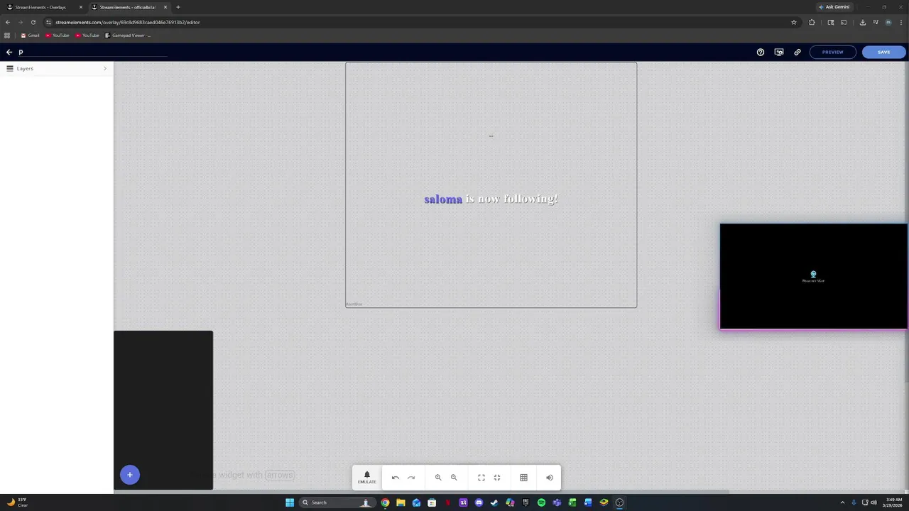The height and width of the screenshot is (511, 909).
Task: Switch to the StreamElements - officialbilal tab
Action: (x=127, y=7)
